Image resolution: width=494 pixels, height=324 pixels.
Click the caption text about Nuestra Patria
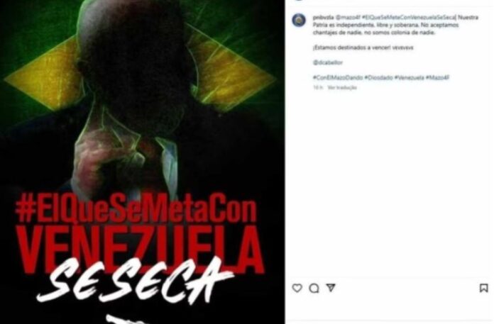pyautogui.click(x=395, y=25)
